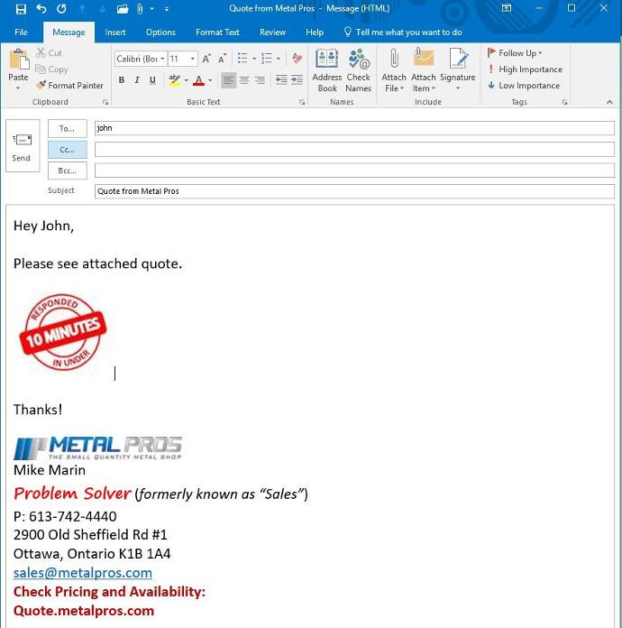Apply the yellow text highlight color
622x628 pixels.
[x=175, y=80]
